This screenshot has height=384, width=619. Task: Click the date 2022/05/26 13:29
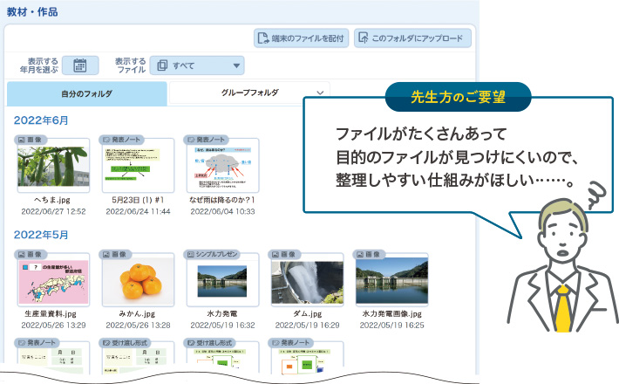tap(53, 326)
